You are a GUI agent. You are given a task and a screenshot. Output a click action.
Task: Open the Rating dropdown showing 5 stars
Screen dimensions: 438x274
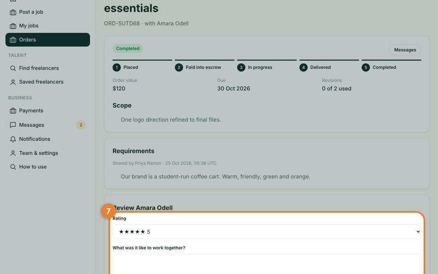[267, 232]
